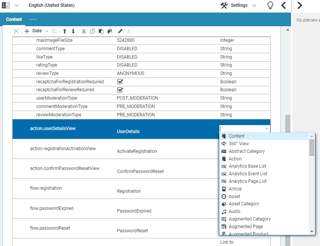Click the dropdown list scroll down arrow

click(x=312, y=231)
